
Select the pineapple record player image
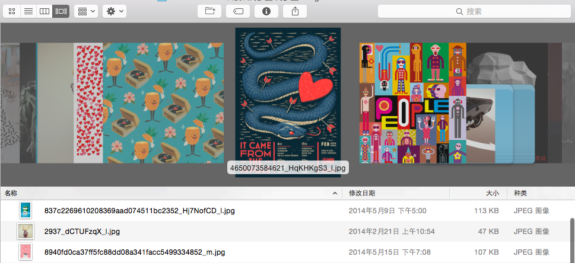coord(163,103)
